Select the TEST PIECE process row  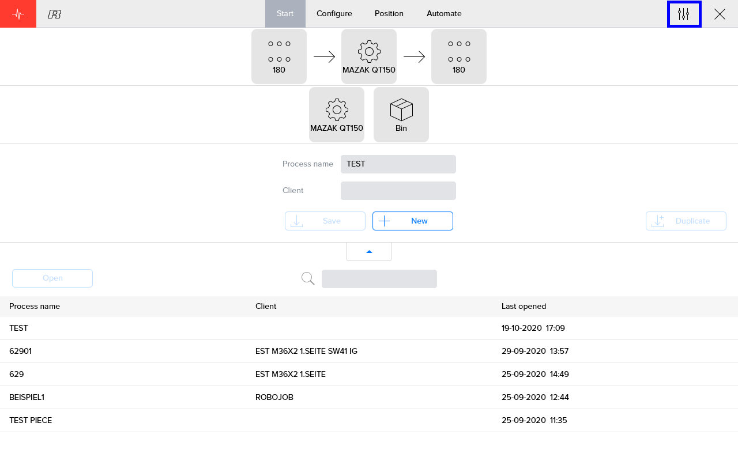click(x=369, y=420)
